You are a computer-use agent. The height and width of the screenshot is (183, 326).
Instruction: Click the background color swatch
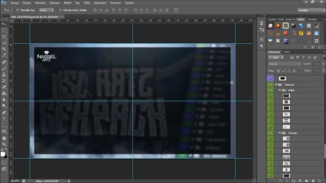(6, 157)
